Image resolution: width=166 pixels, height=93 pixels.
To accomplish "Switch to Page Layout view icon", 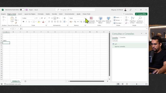I will click(122, 84).
